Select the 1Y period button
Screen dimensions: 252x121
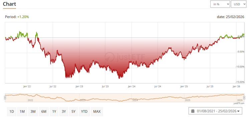(x=54, y=111)
